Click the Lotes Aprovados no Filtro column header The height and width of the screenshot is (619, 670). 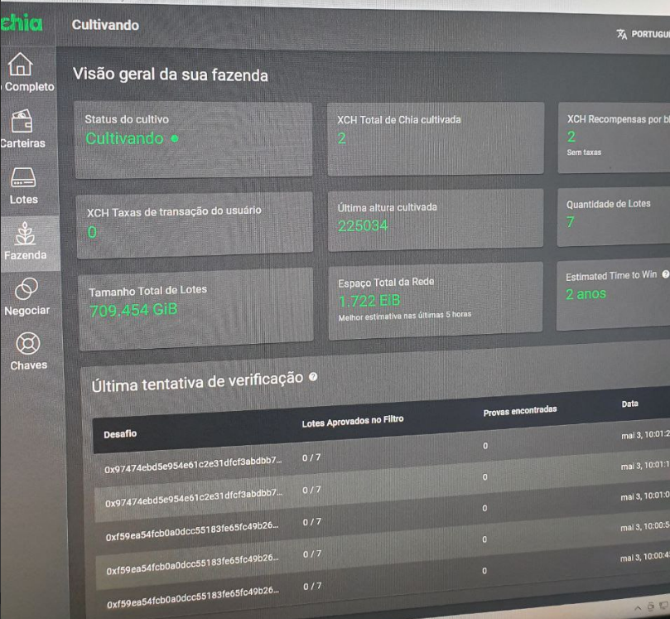pos(353,421)
